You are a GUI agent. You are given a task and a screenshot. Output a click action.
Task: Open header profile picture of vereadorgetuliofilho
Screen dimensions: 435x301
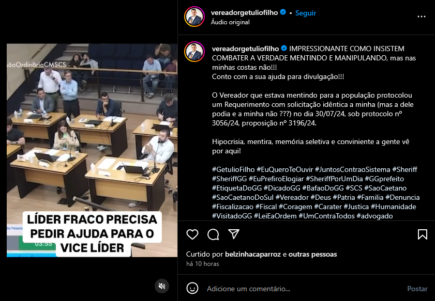(x=194, y=17)
